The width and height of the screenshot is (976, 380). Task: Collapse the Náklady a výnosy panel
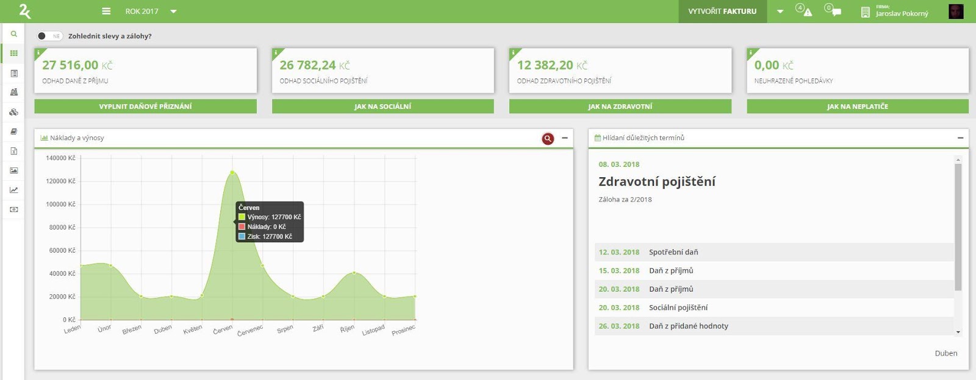(x=565, y=138)
